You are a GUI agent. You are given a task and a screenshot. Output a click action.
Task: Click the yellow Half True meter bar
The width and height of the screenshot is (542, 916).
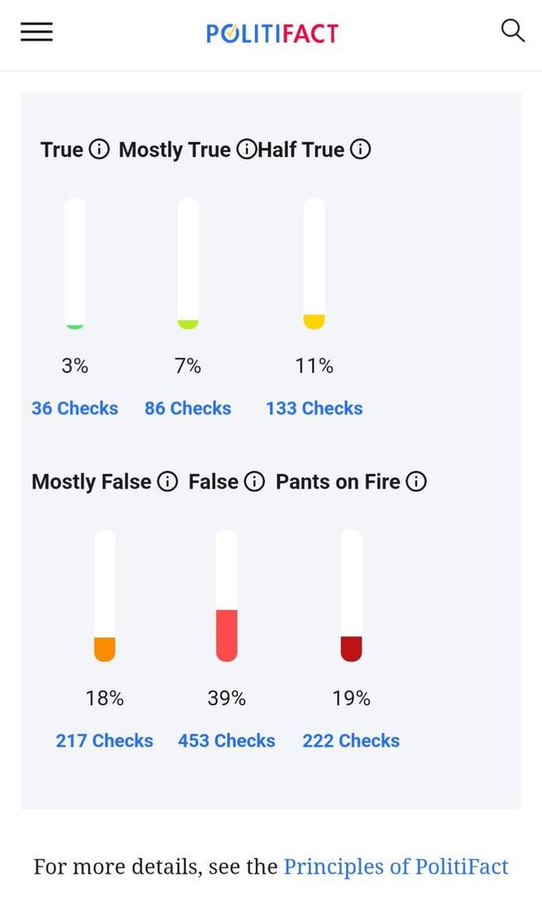314,321
